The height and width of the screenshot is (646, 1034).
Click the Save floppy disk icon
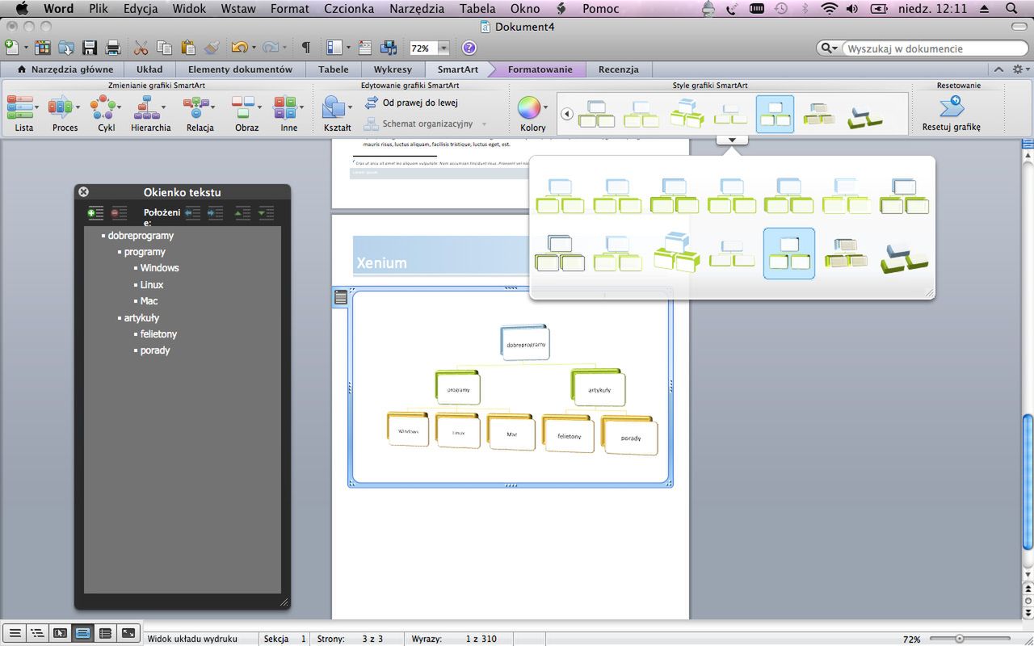90,48
